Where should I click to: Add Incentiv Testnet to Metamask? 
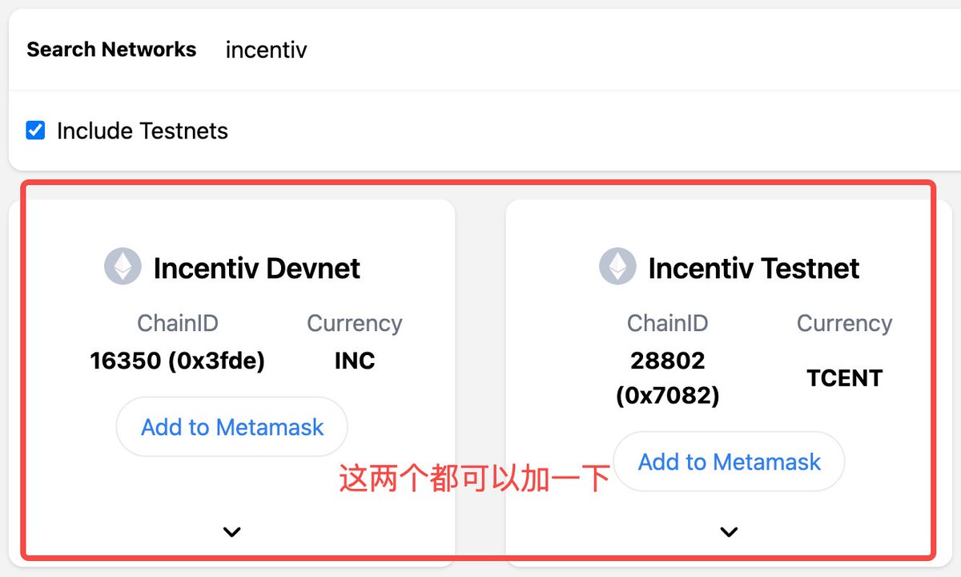point(729,462)
